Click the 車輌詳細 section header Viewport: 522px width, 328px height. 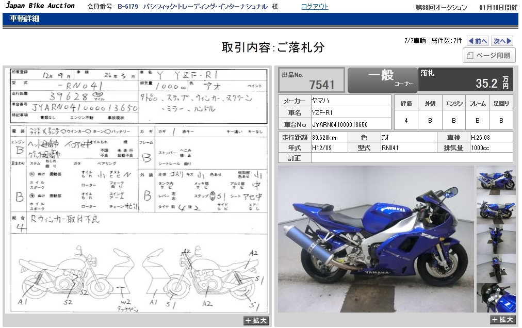(25, 19)
